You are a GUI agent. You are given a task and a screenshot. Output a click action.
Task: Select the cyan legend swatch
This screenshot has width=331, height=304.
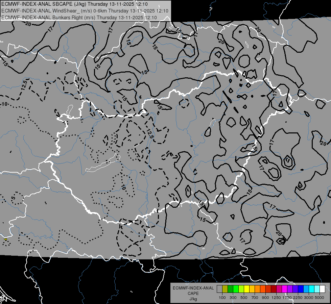312,289
